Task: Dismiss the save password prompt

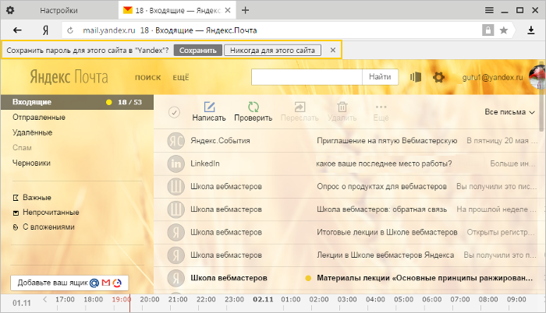Action: (x=333, y=51)
